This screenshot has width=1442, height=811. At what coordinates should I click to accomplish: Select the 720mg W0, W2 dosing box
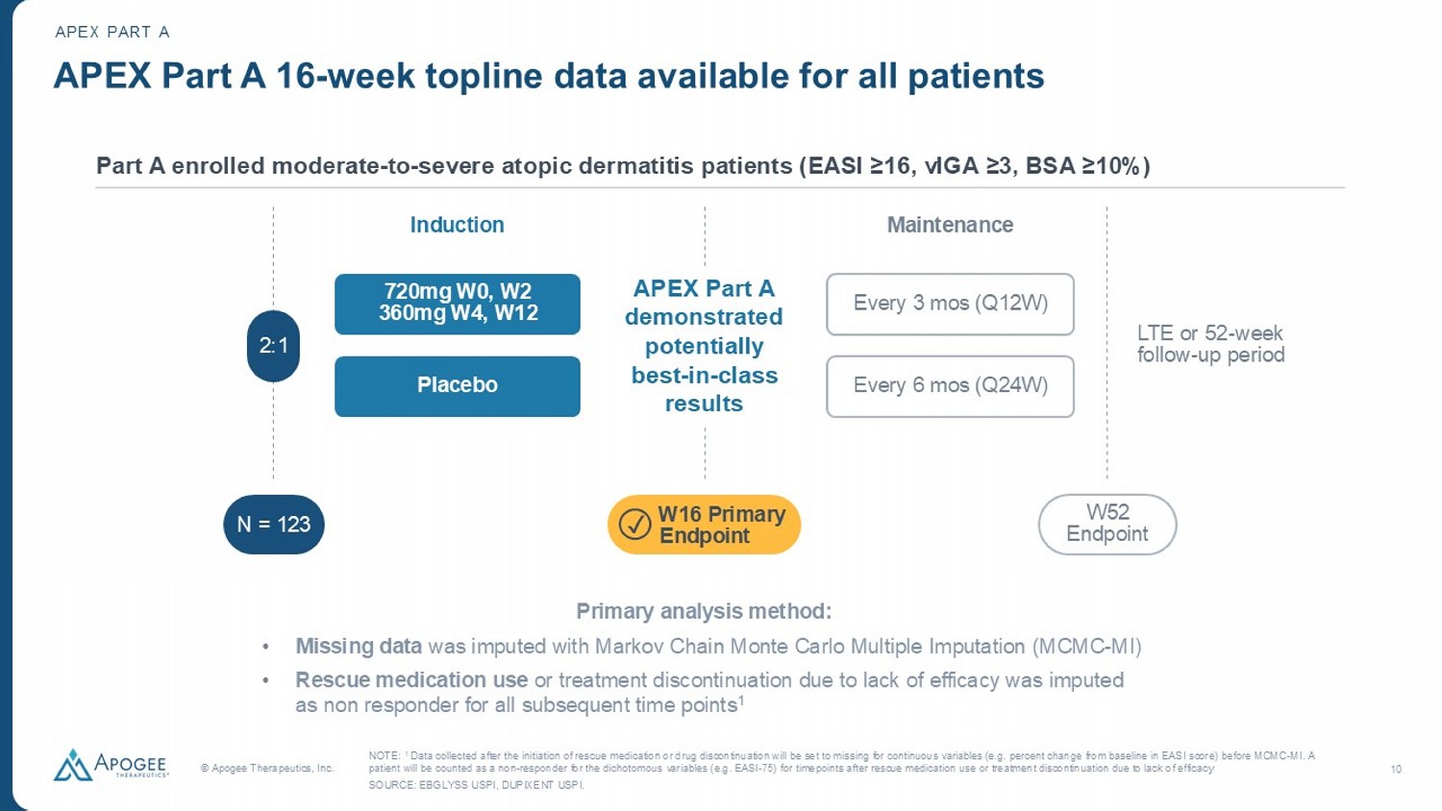click(458, 304)
